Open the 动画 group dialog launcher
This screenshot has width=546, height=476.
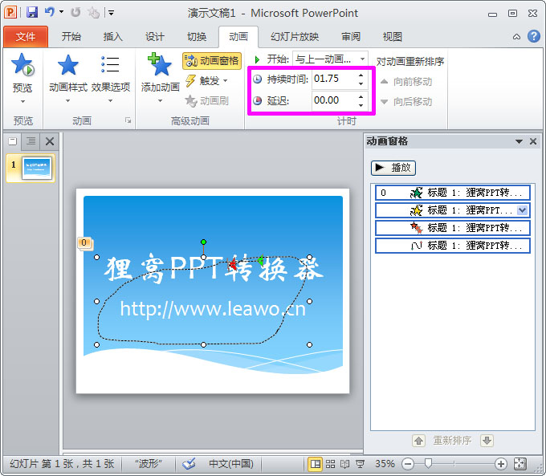[x=128, y=120]
